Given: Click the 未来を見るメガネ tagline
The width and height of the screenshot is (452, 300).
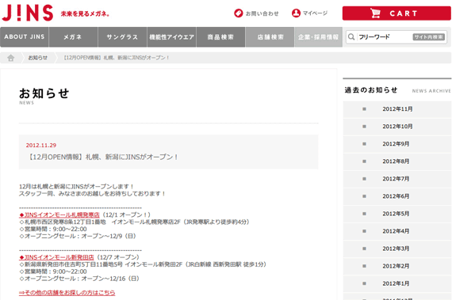Looking at the screenshot, I should click(85, 13).
